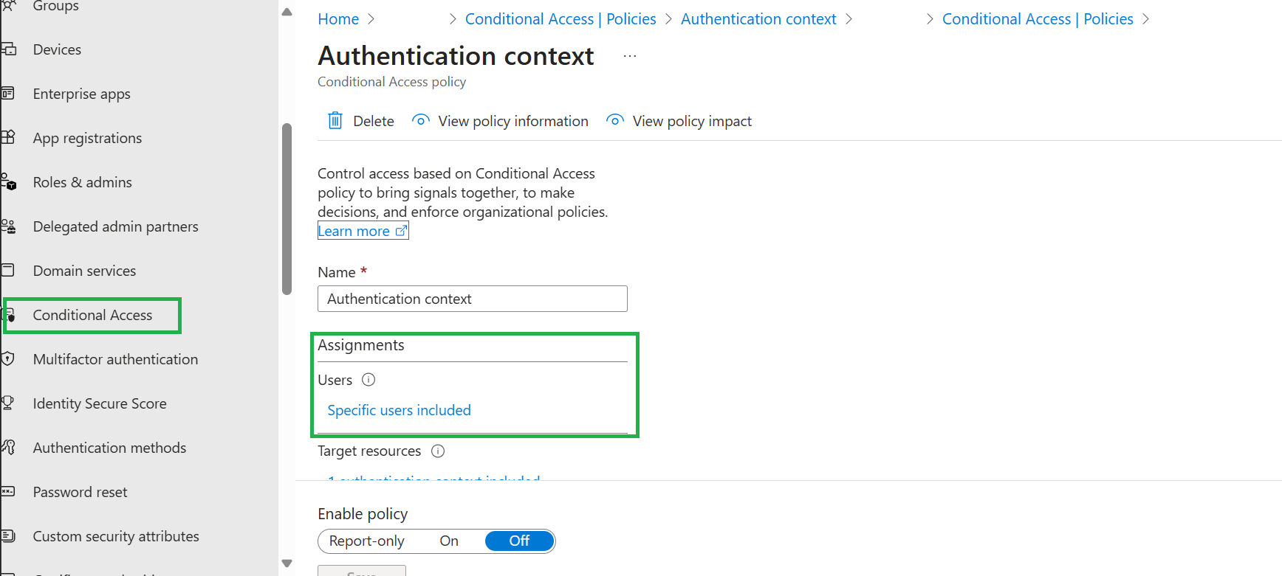Select the Off policy option
The image size is (1282, 576).
[519, 541]
